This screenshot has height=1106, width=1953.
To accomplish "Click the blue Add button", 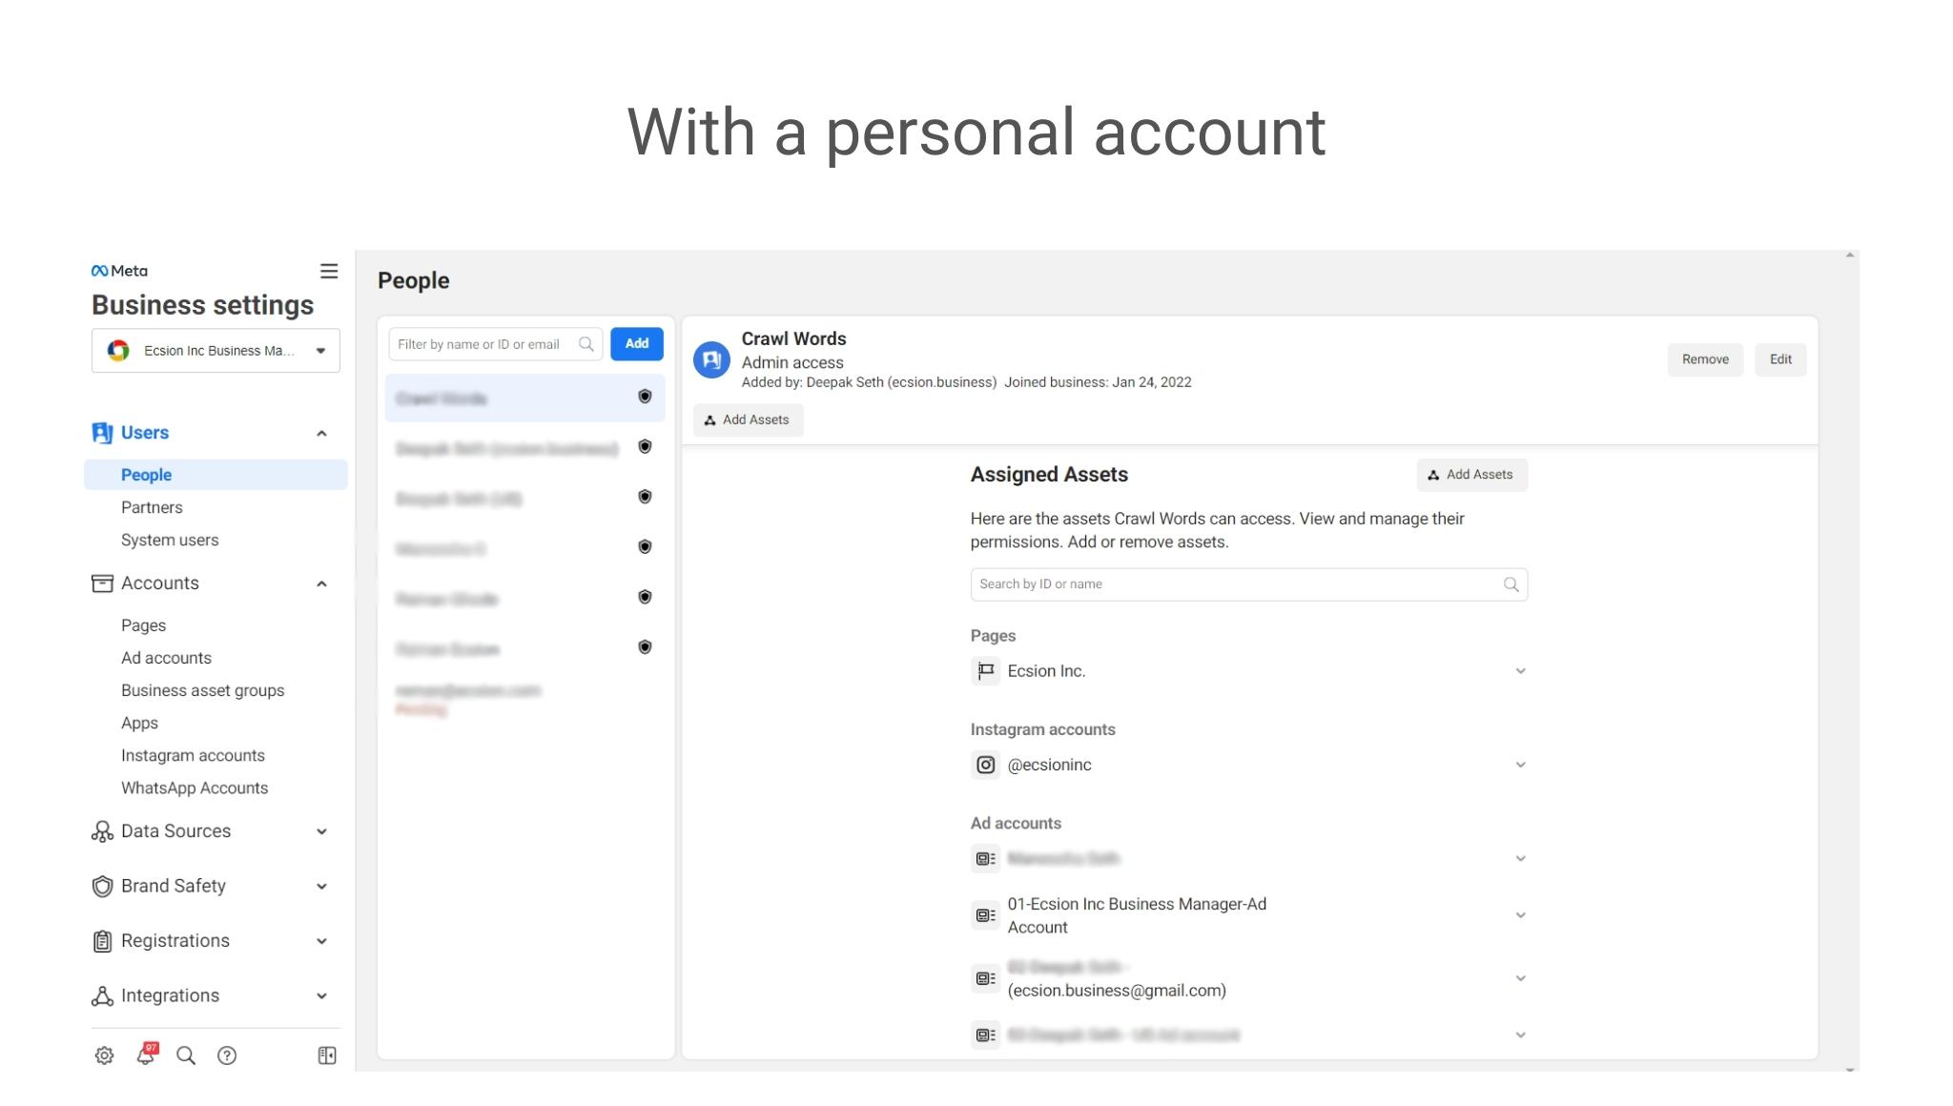I will click(637, 344).
